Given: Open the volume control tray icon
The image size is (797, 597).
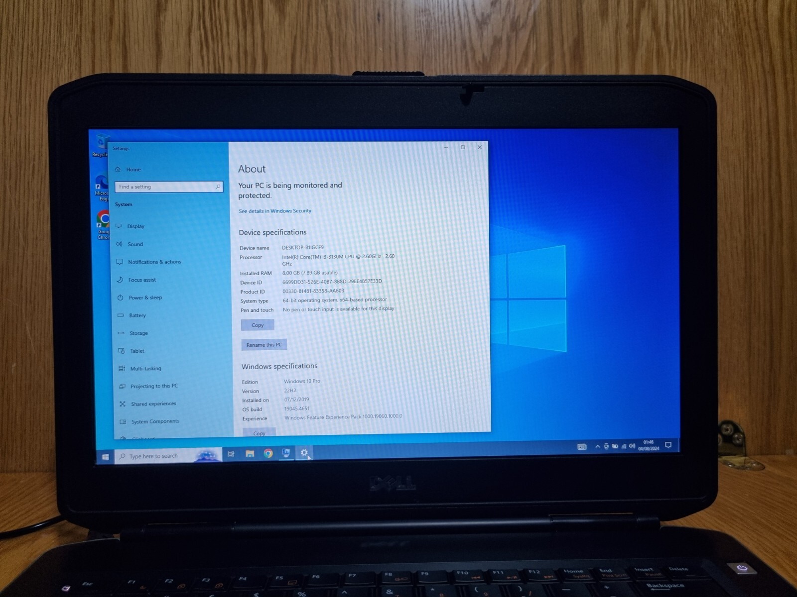Looking at the screenshot, I should tap(632, 446).
